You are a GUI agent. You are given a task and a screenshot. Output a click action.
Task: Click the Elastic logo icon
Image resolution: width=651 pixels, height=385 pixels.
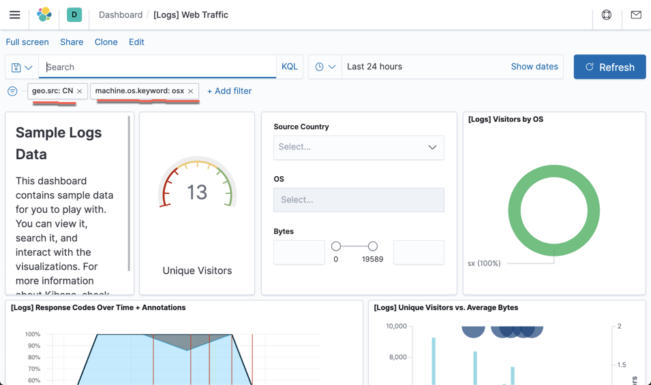[44, 14]
